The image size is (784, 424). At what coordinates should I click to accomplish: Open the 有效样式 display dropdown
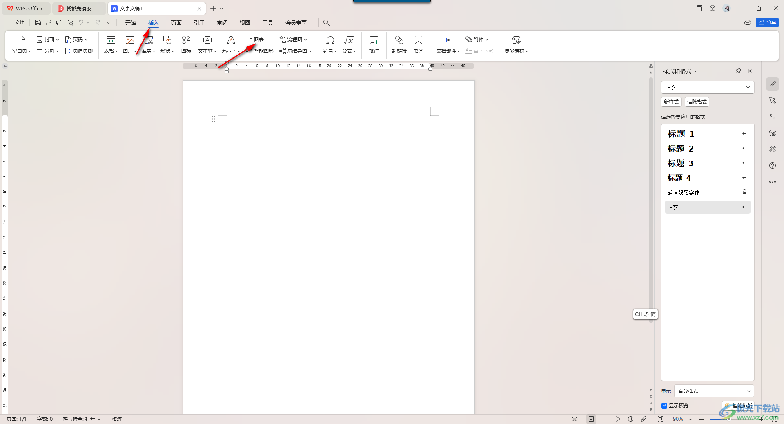point(714,391)
